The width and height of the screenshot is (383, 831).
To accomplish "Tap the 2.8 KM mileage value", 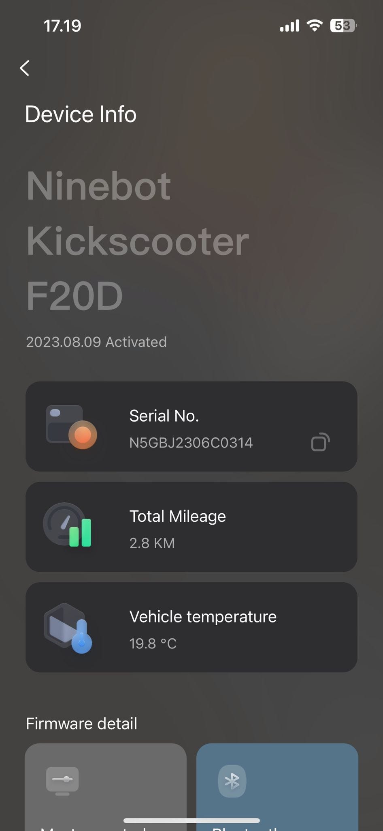I will [x=152, y=543].
